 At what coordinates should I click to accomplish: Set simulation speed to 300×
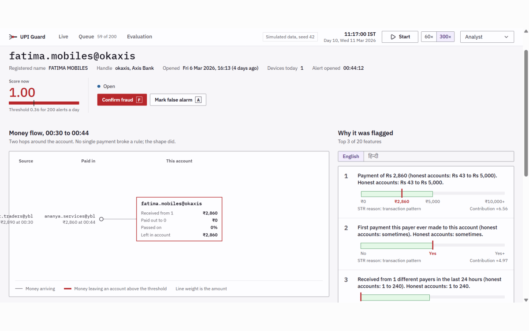tap(445, 37)
